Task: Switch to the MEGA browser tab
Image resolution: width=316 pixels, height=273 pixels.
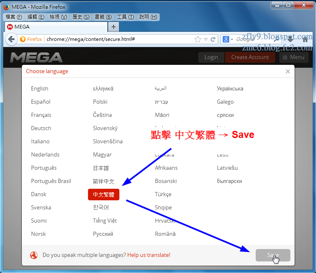Action: coord(56,27)
